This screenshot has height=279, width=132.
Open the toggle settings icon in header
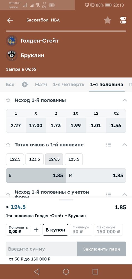point(123,20)
